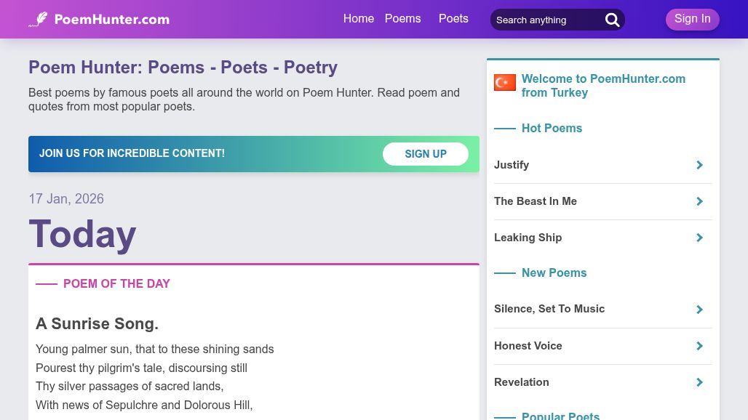This screenshot has height=420, width=748.
Task: Open A Sunrise Song poem title
Action: (x=97, y=324)
